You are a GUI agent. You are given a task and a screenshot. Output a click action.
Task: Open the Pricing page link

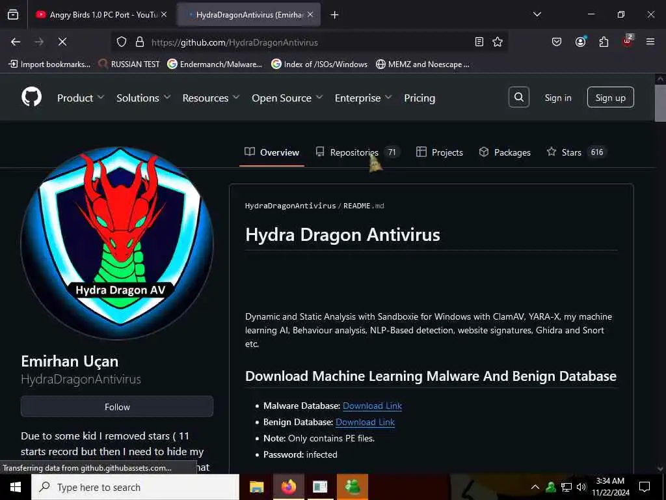pos(420,98)
